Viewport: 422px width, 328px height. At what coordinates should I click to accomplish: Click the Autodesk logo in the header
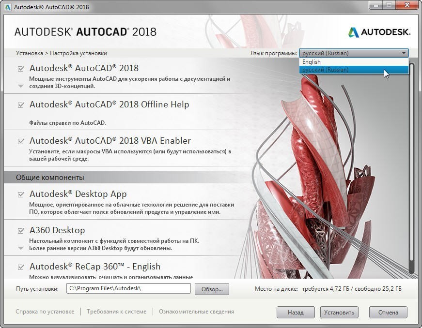(x=379, y=32)
